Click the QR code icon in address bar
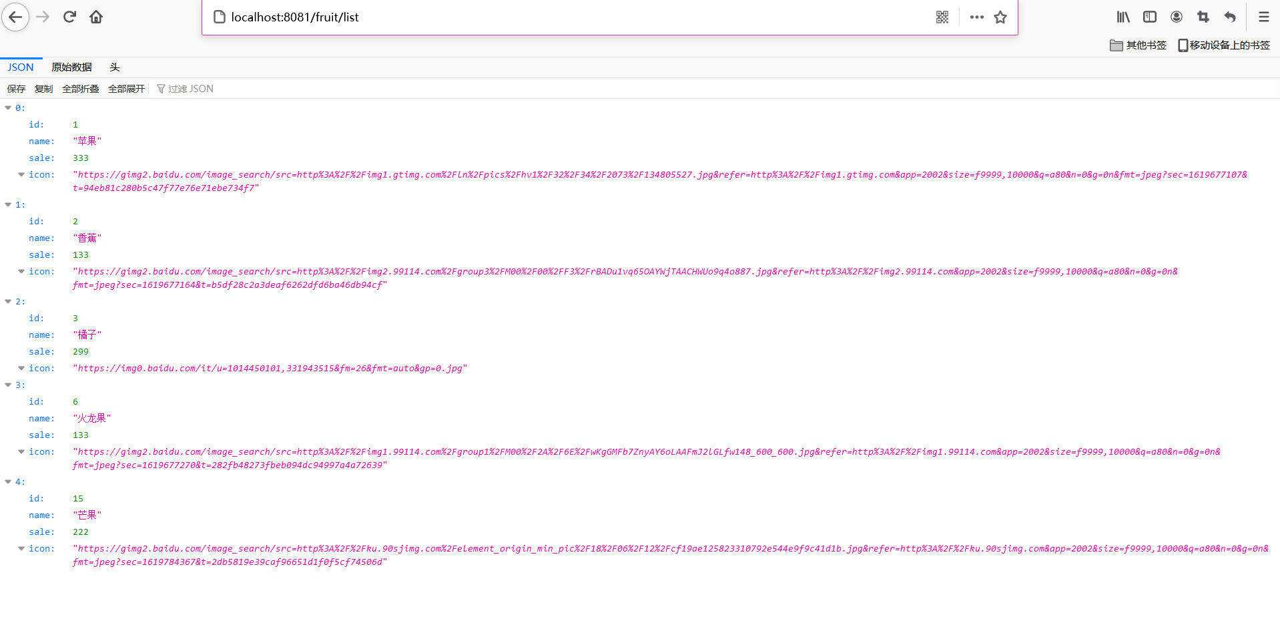Viewport: 1280px width, 625px height. [x=942, y=17]
